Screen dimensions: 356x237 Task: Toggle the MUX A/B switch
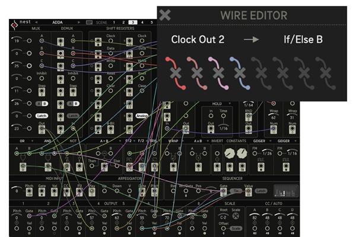[x=41, y=103]
